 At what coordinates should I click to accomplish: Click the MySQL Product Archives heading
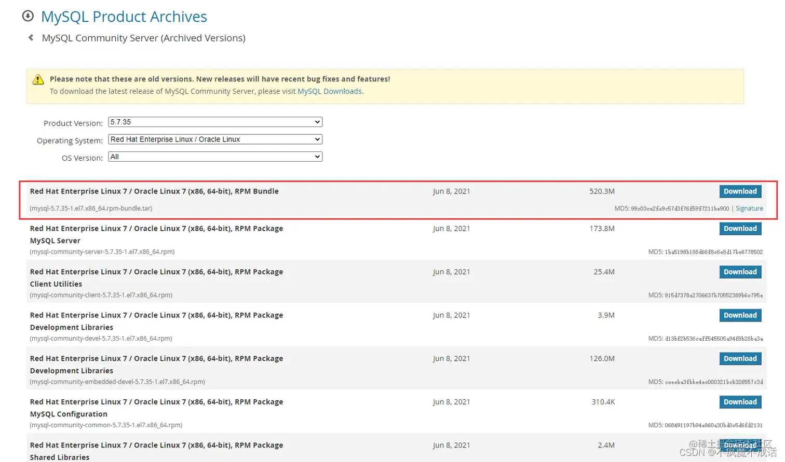[x=124, y=17]
